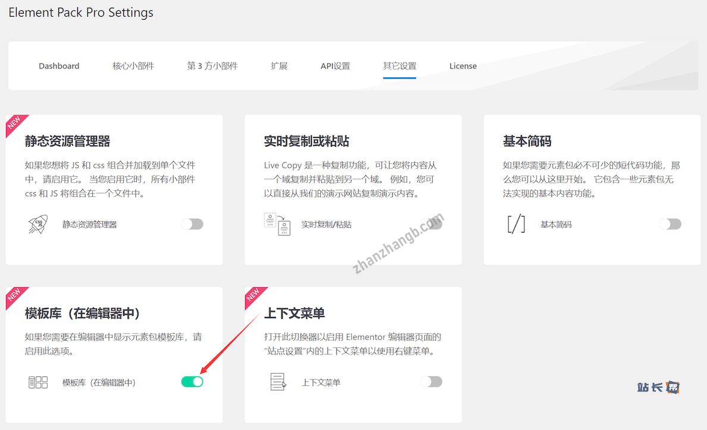Viewport: 707px width, 430px height.
Task: Switch on the 上下文菜单 toggle
Action: (431, 382)
